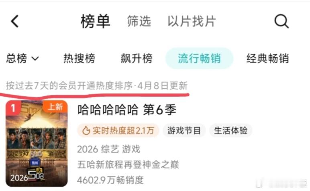Select the 流行畅销 tab
310x191 pixels.
[x=199, y=59]
